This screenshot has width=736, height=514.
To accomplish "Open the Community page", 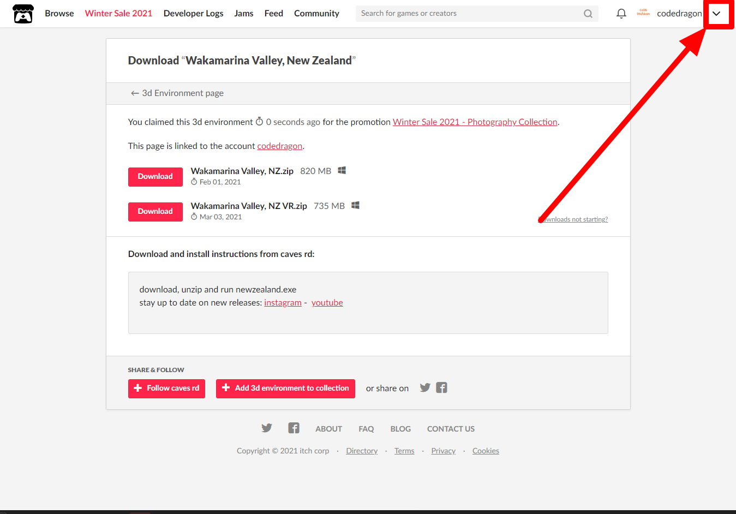I will pos(316,14).
